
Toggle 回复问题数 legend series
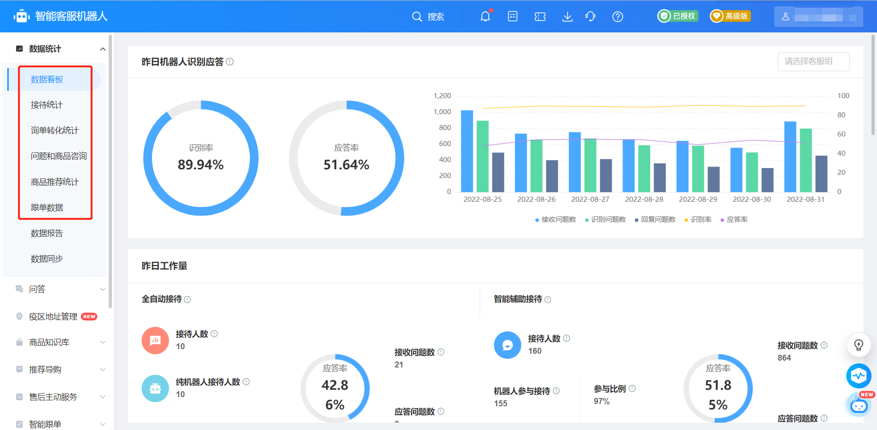[655, 220]
